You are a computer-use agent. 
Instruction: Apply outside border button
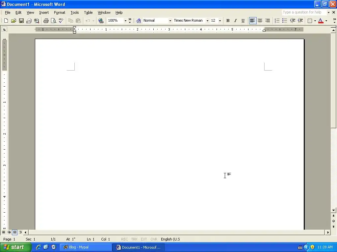[310, 21]
